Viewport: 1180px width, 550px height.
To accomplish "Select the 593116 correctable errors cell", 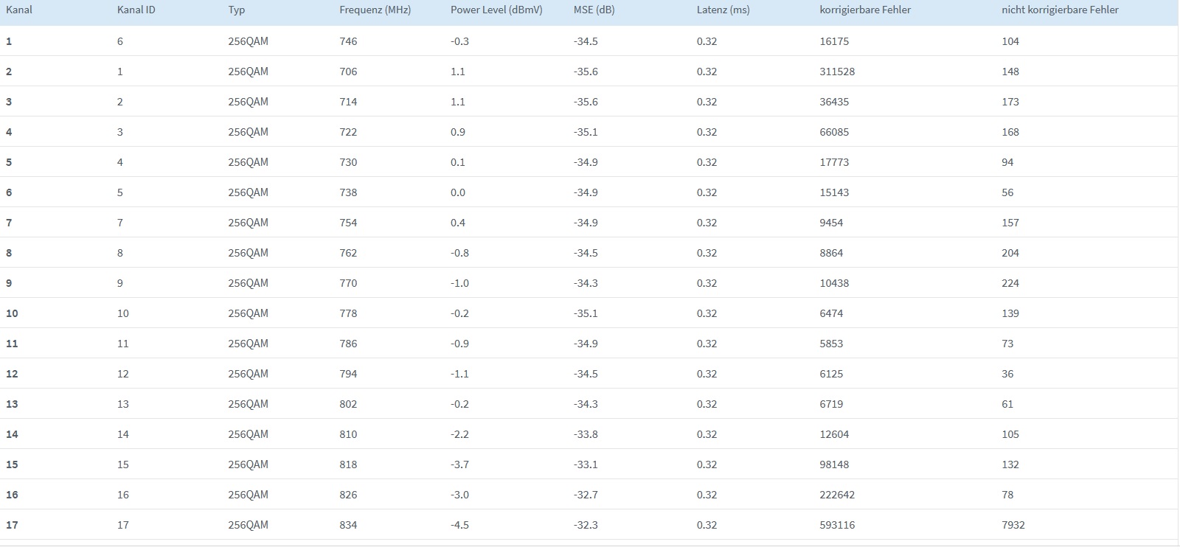I will pyautogui.click(x=837, y=525).
